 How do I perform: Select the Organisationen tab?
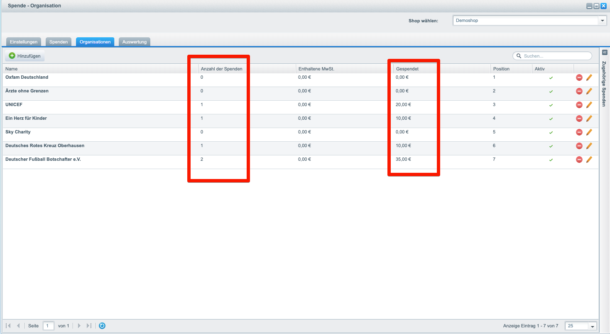95,42
